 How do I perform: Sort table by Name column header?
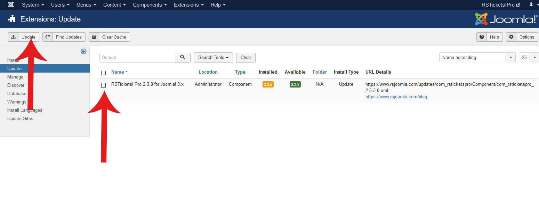pyautogui.click(x=119, y=72)
